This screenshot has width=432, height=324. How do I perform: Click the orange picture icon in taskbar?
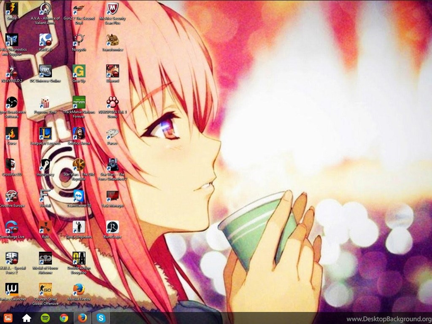[x=8, y=318]
